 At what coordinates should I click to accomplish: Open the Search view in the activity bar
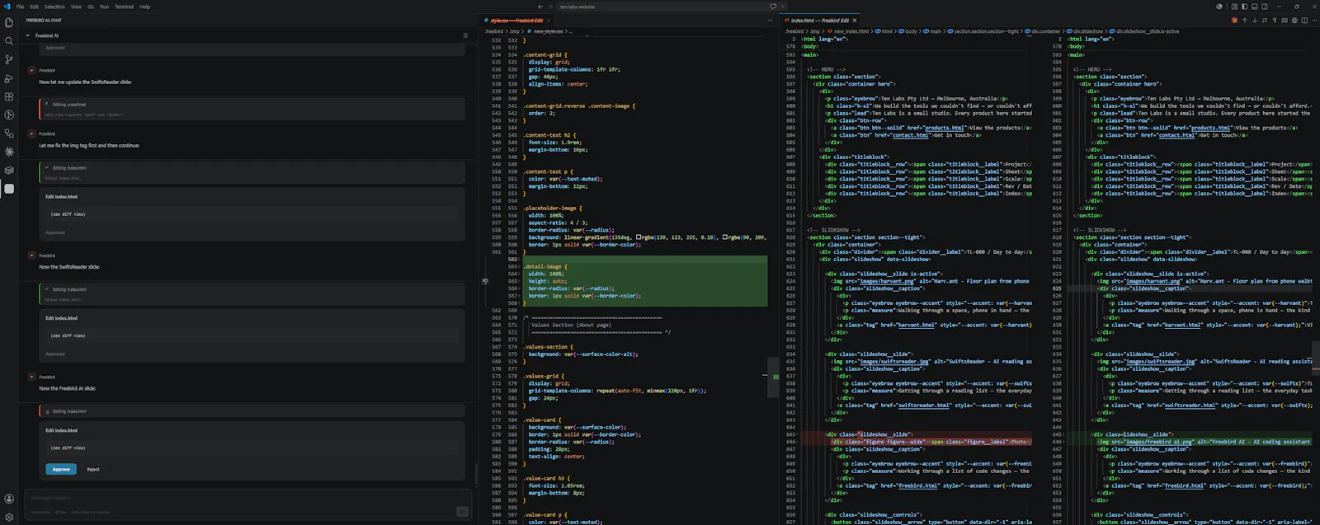tap(9, 41)
